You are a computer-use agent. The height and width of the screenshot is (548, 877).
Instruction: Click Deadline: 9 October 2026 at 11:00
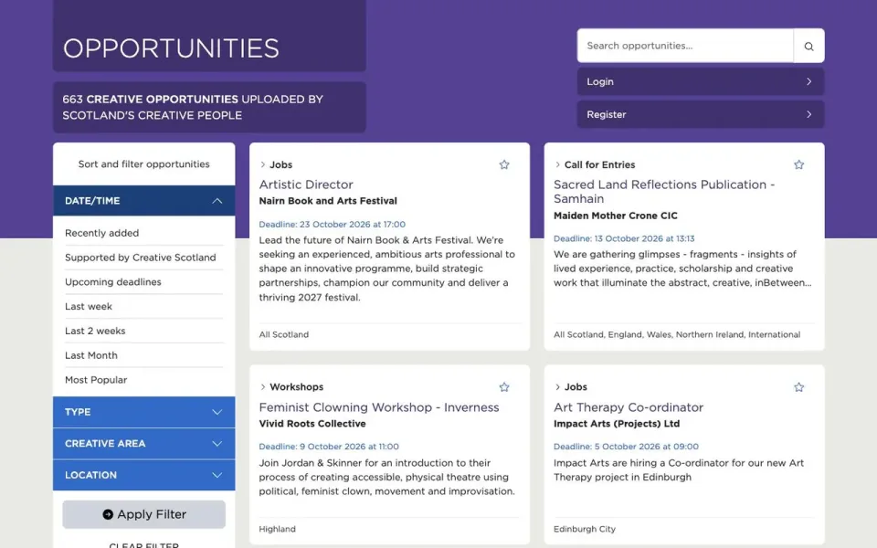[329, 447]
